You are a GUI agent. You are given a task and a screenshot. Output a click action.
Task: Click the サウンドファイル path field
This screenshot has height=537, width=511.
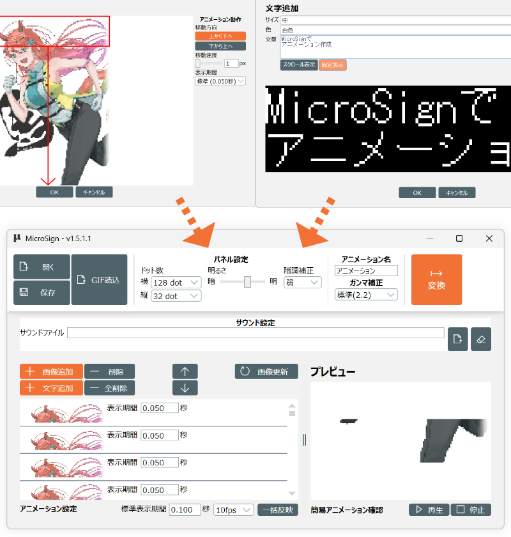coord(256,333)
